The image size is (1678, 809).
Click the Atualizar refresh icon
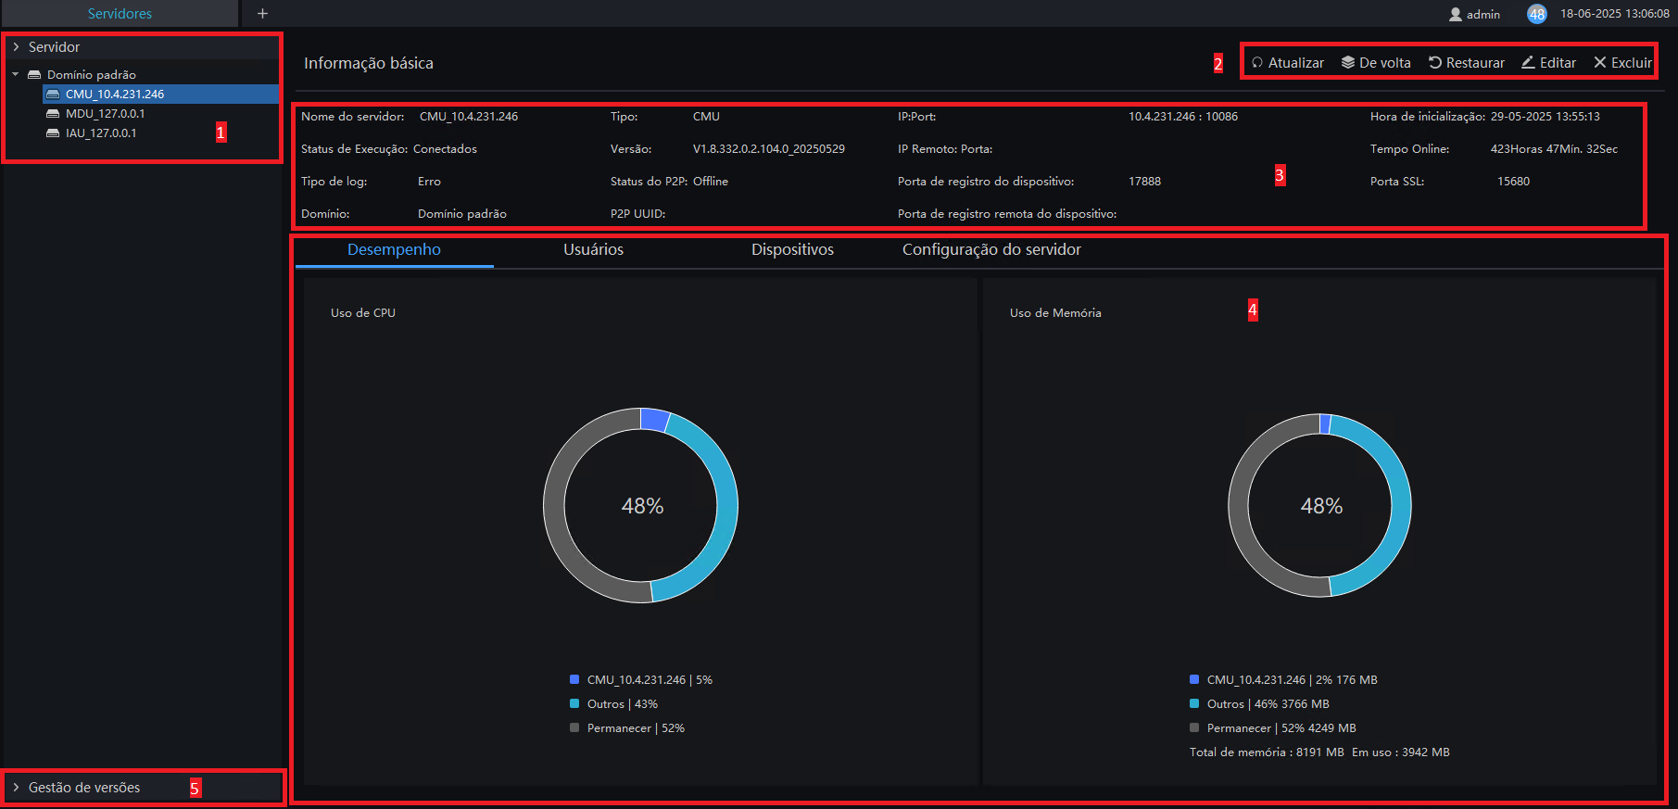[1257, 63]
